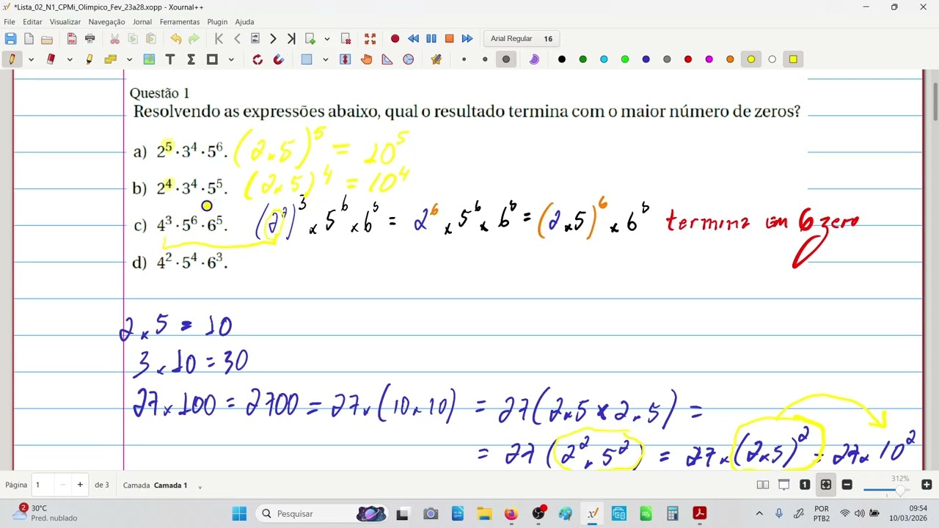Image resolution: width=939 pixels, height=528 pixels.
Task: Enter fullscreen mode from the toolbar
Action: tap(370, 39)
